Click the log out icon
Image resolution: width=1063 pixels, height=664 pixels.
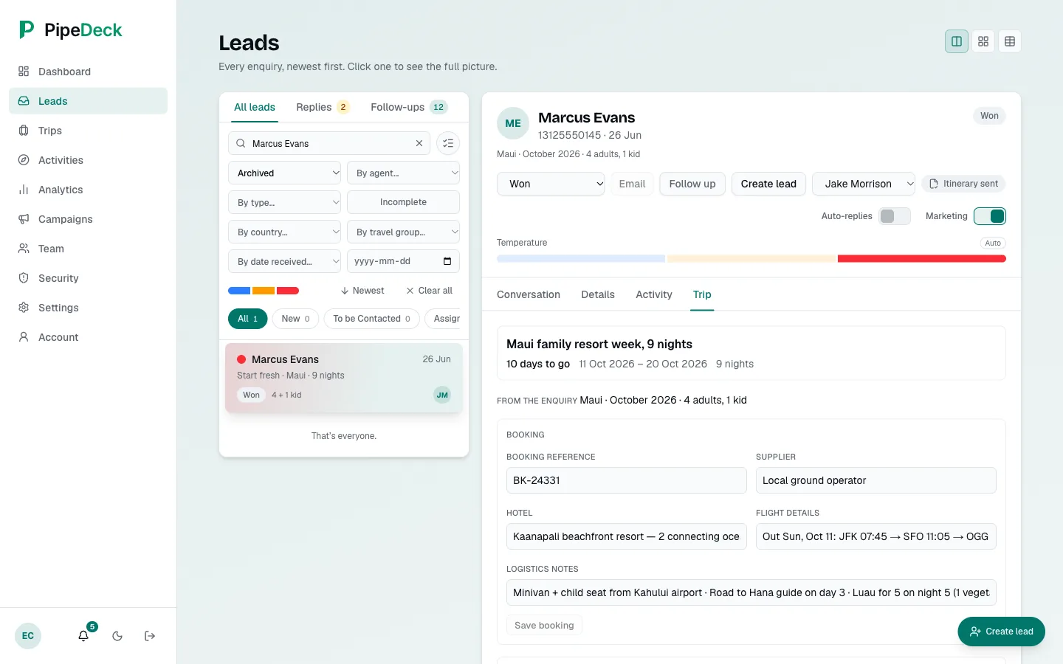coord(150,636)
